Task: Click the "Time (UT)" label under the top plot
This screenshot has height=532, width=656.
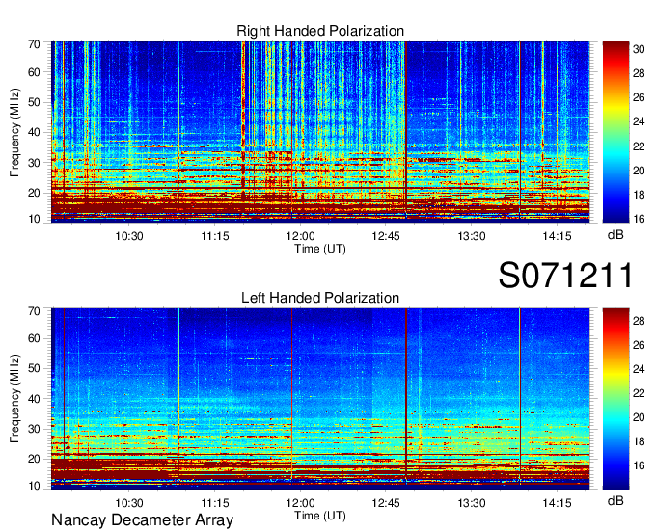Action: [320, 249]
